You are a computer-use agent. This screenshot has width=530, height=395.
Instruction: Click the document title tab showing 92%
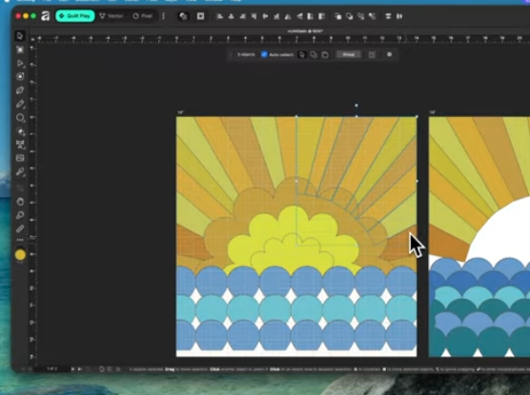305,31
